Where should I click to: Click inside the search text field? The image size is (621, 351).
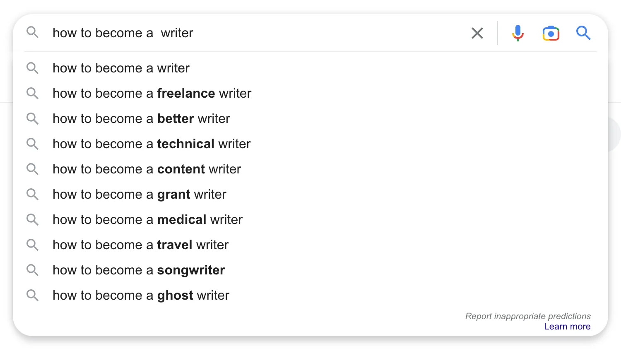(290, 33)
